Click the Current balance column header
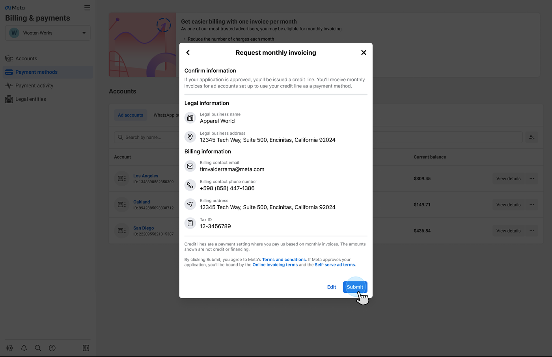 430,157
